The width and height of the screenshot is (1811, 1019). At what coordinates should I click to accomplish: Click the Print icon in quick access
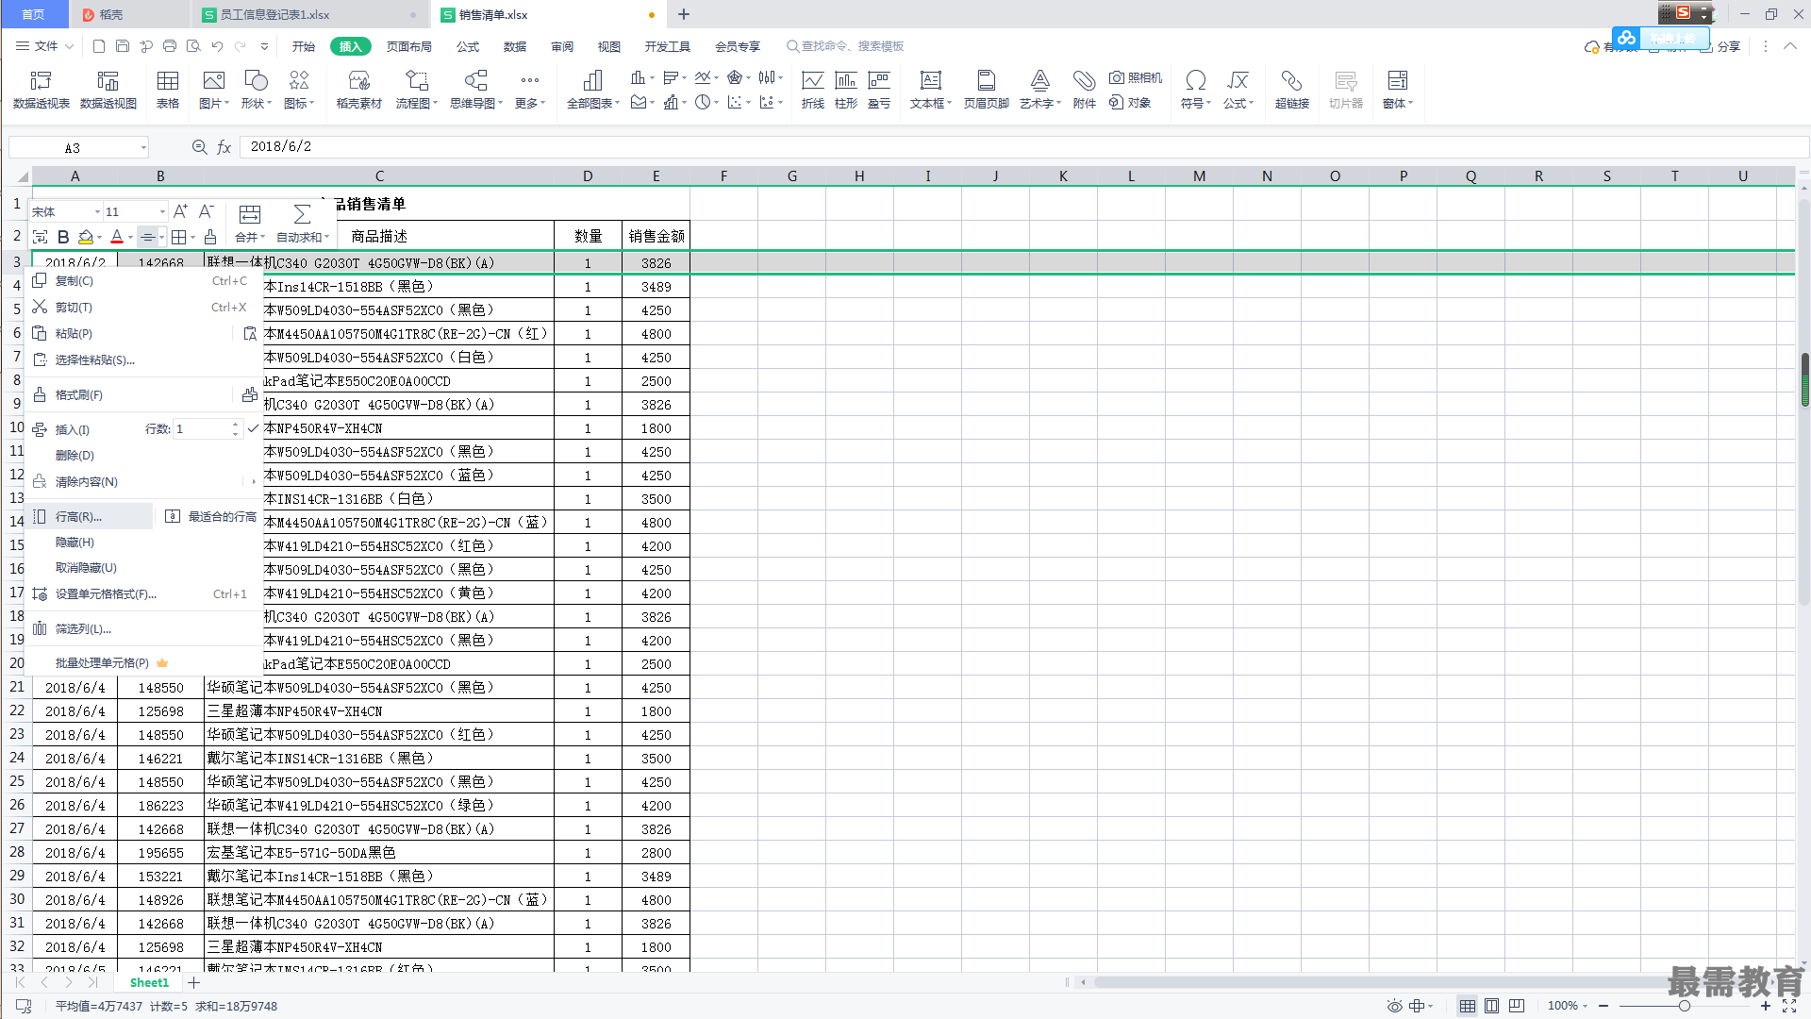tap(170, 46)
